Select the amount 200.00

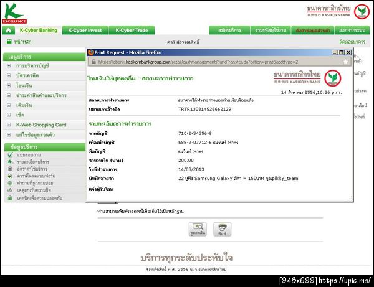[186, 161]
